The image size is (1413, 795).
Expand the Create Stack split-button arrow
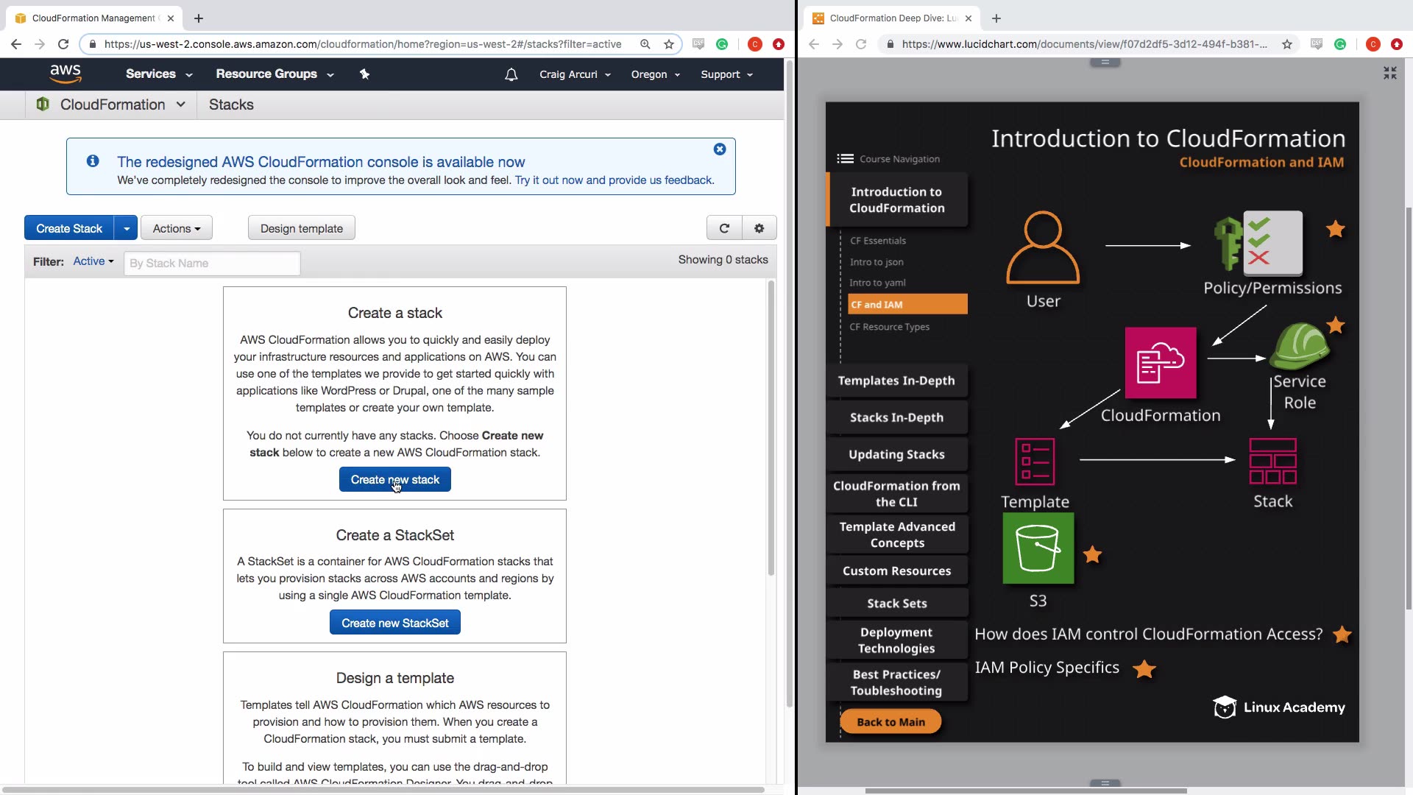coord(127,228)
